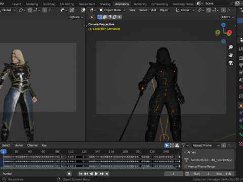Image resolution: width=243 pixels, height=182 pixels.
Task: Switch to the Shading workspace tab
Action: click(x=105, y=4)
